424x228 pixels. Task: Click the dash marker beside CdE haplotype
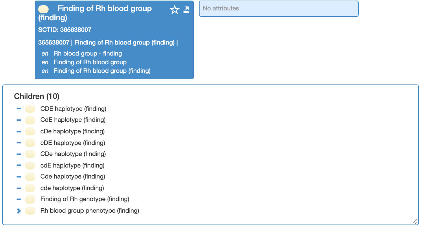[x=19, y=120]
